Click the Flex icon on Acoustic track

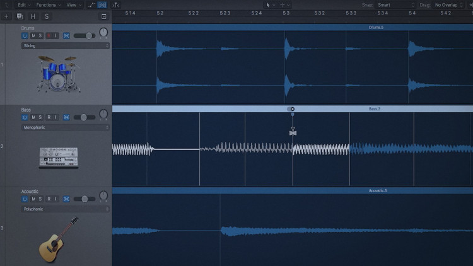(x=66, y=199)
